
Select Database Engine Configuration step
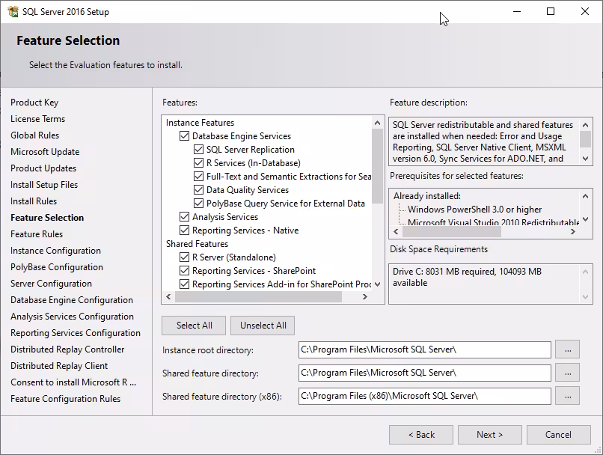click(72, 300)
